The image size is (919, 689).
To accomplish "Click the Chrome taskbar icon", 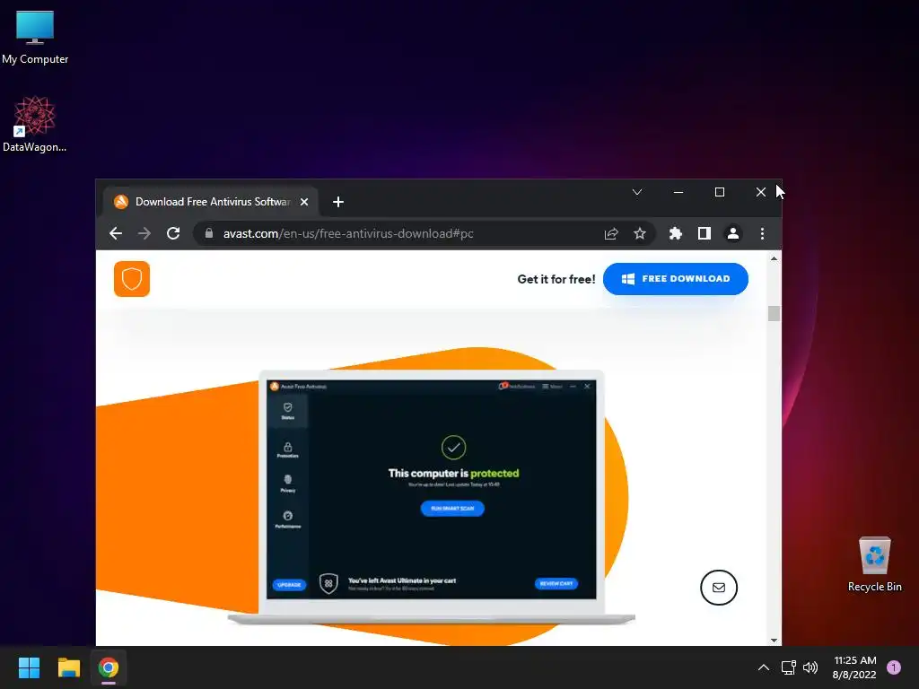I will [109, 667].
